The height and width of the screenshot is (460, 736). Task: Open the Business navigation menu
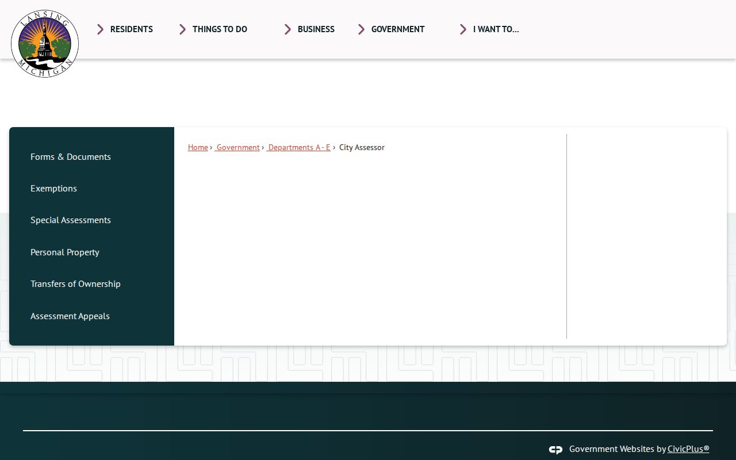316,29
